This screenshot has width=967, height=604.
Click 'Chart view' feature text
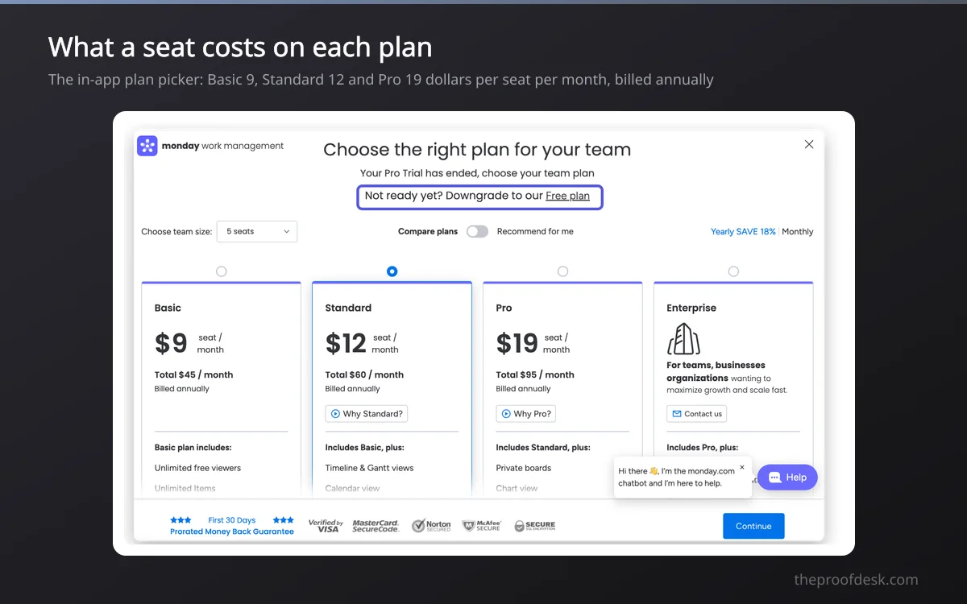pyautogui.click(x=517, y=488)
